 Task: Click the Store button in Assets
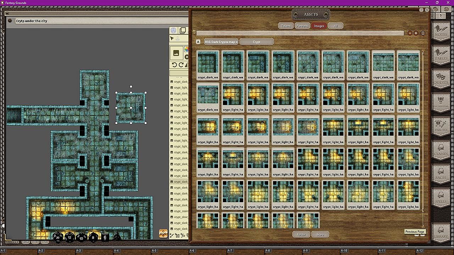tap(320, 234)
